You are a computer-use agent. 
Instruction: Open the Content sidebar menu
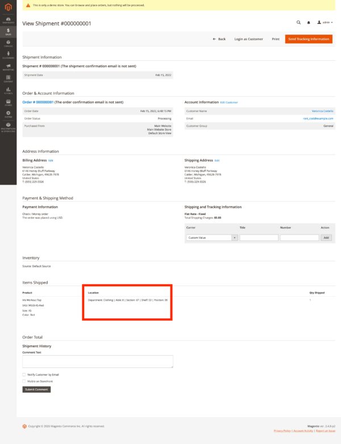coord(8,78)
